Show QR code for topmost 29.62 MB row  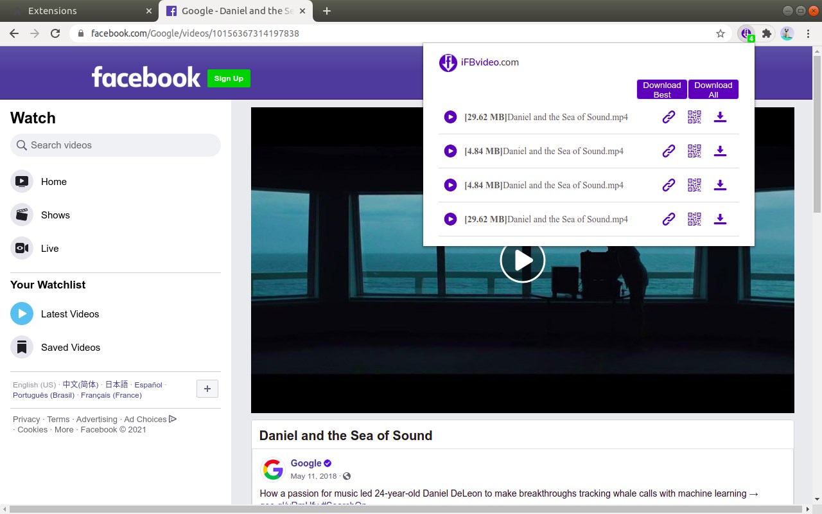694,117
